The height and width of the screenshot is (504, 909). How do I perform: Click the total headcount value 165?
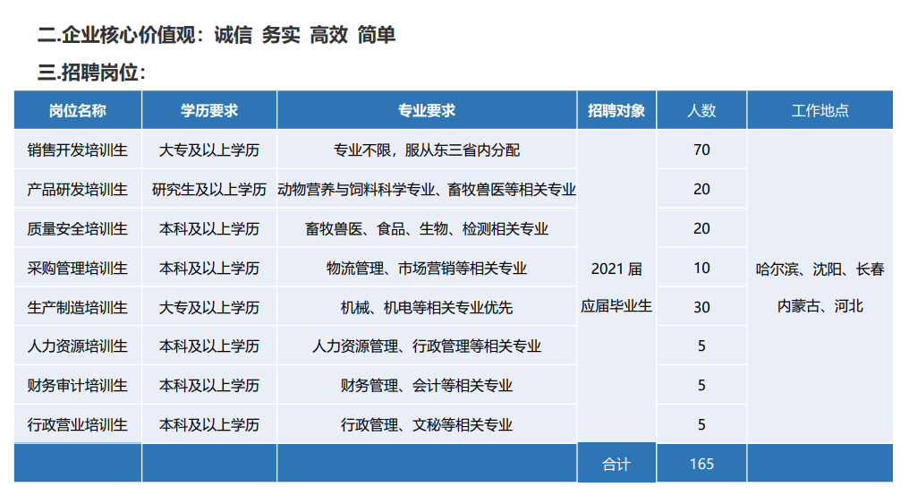[x=701, y=464]
